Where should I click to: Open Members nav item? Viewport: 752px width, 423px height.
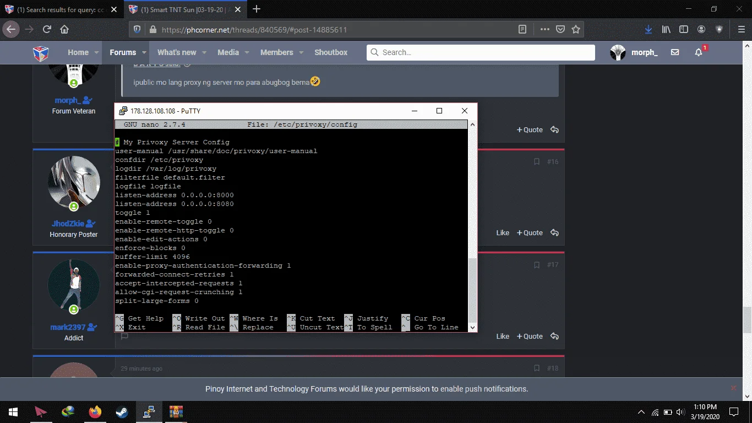pos(276,52)
